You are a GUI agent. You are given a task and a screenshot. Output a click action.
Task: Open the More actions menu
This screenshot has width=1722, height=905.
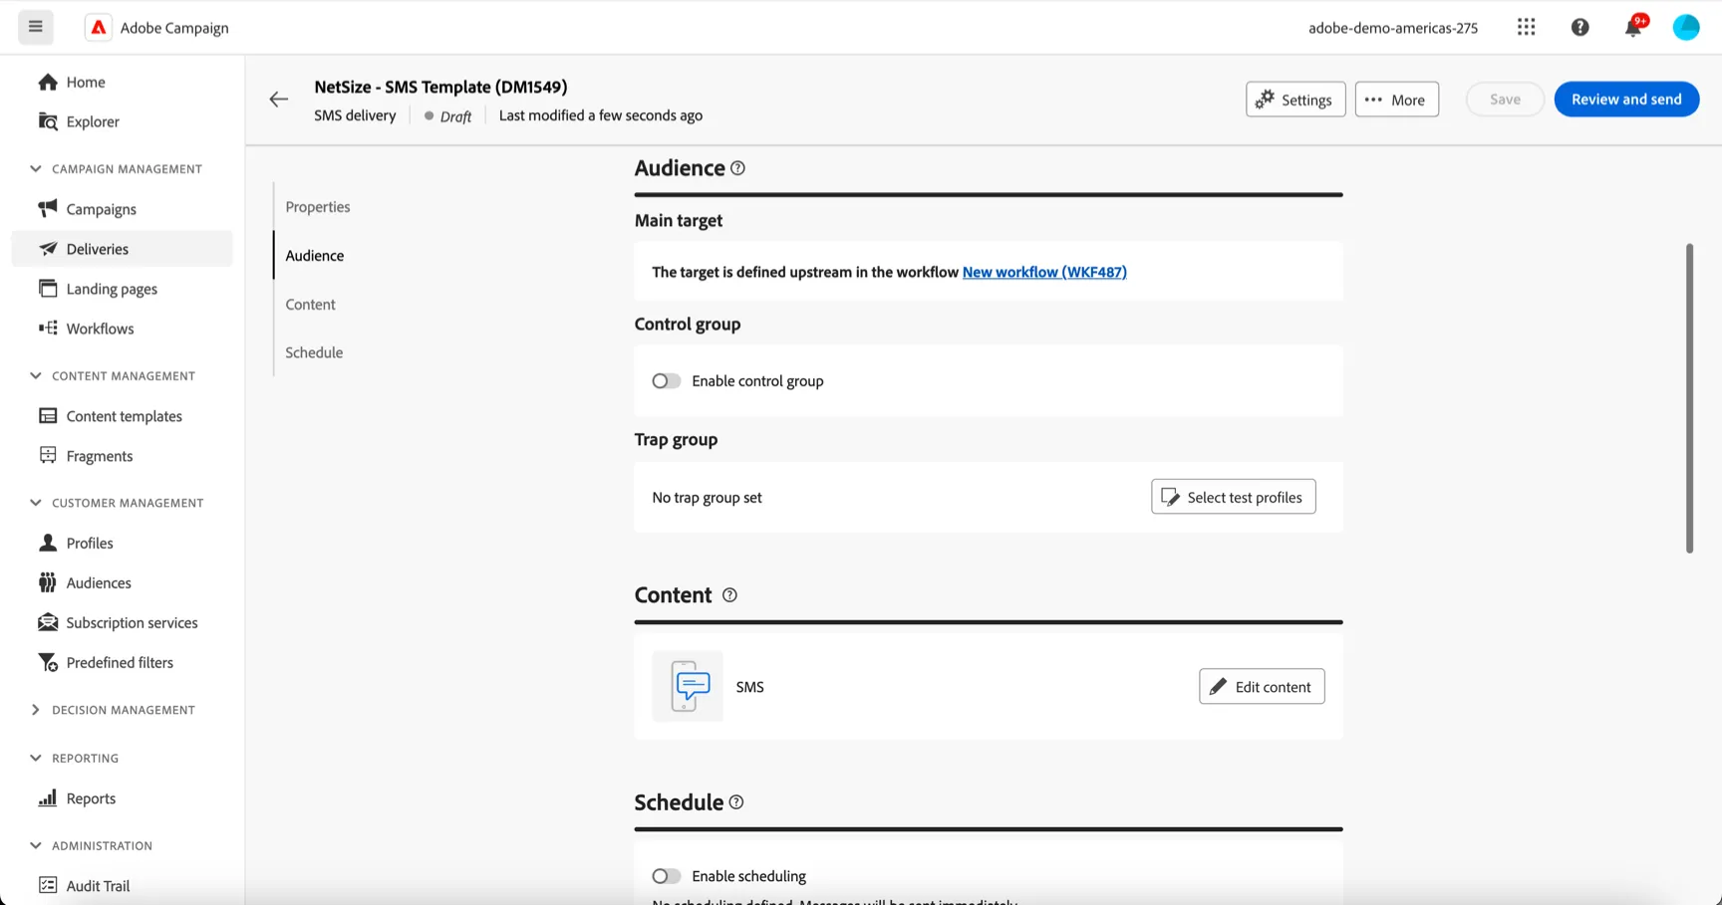(x=1396, y=100)
